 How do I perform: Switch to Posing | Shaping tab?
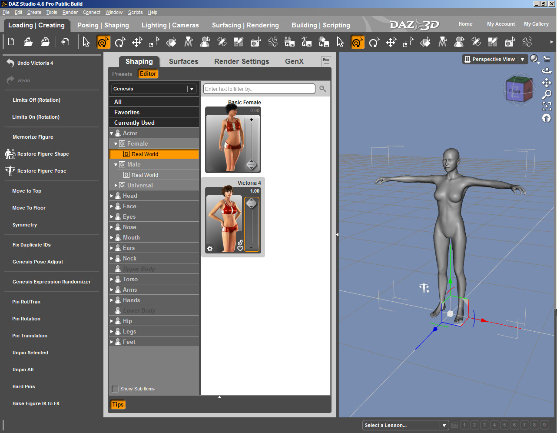coord(103,25)
